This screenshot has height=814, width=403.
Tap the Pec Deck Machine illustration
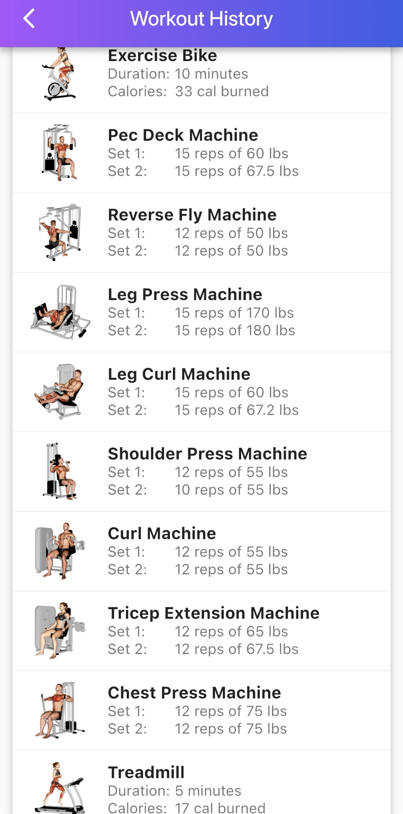[x=60, y=153]
